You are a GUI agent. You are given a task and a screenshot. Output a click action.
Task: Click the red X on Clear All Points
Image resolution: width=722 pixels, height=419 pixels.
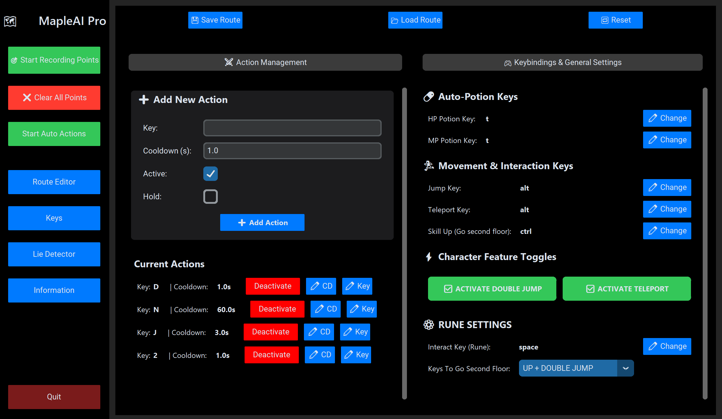tap(27, 98)
